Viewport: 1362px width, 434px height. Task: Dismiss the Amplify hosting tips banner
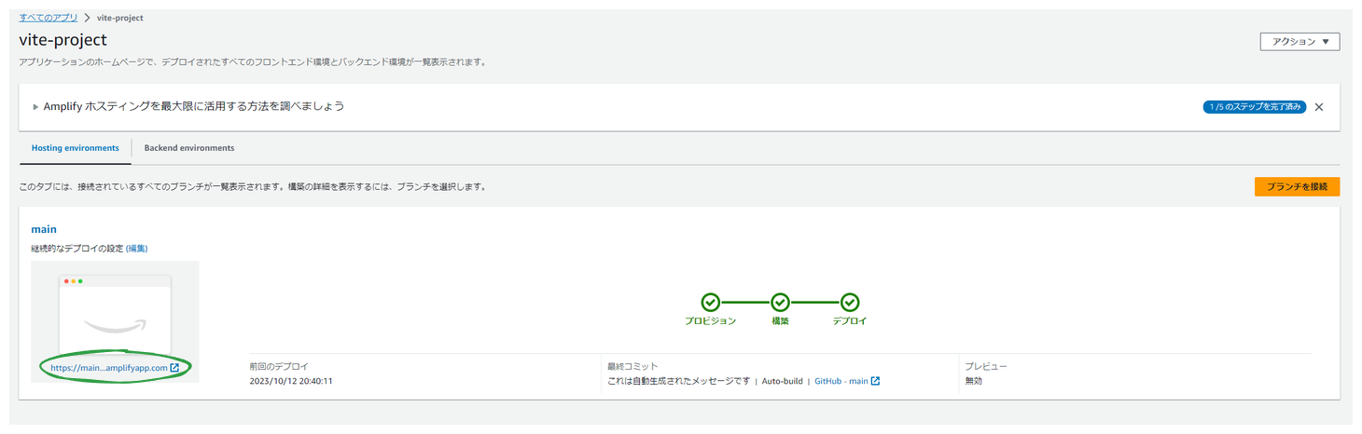[1319, 107]
